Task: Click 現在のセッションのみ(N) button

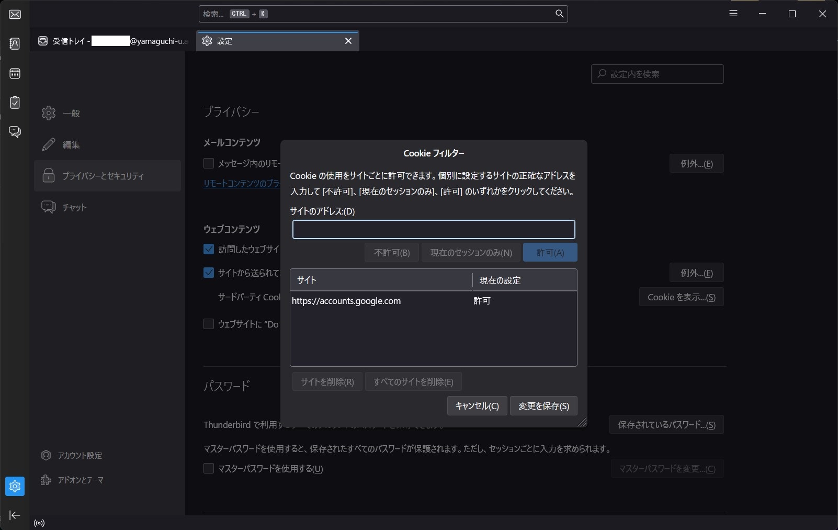Action: pyautogui.click(x=471, y=253)
